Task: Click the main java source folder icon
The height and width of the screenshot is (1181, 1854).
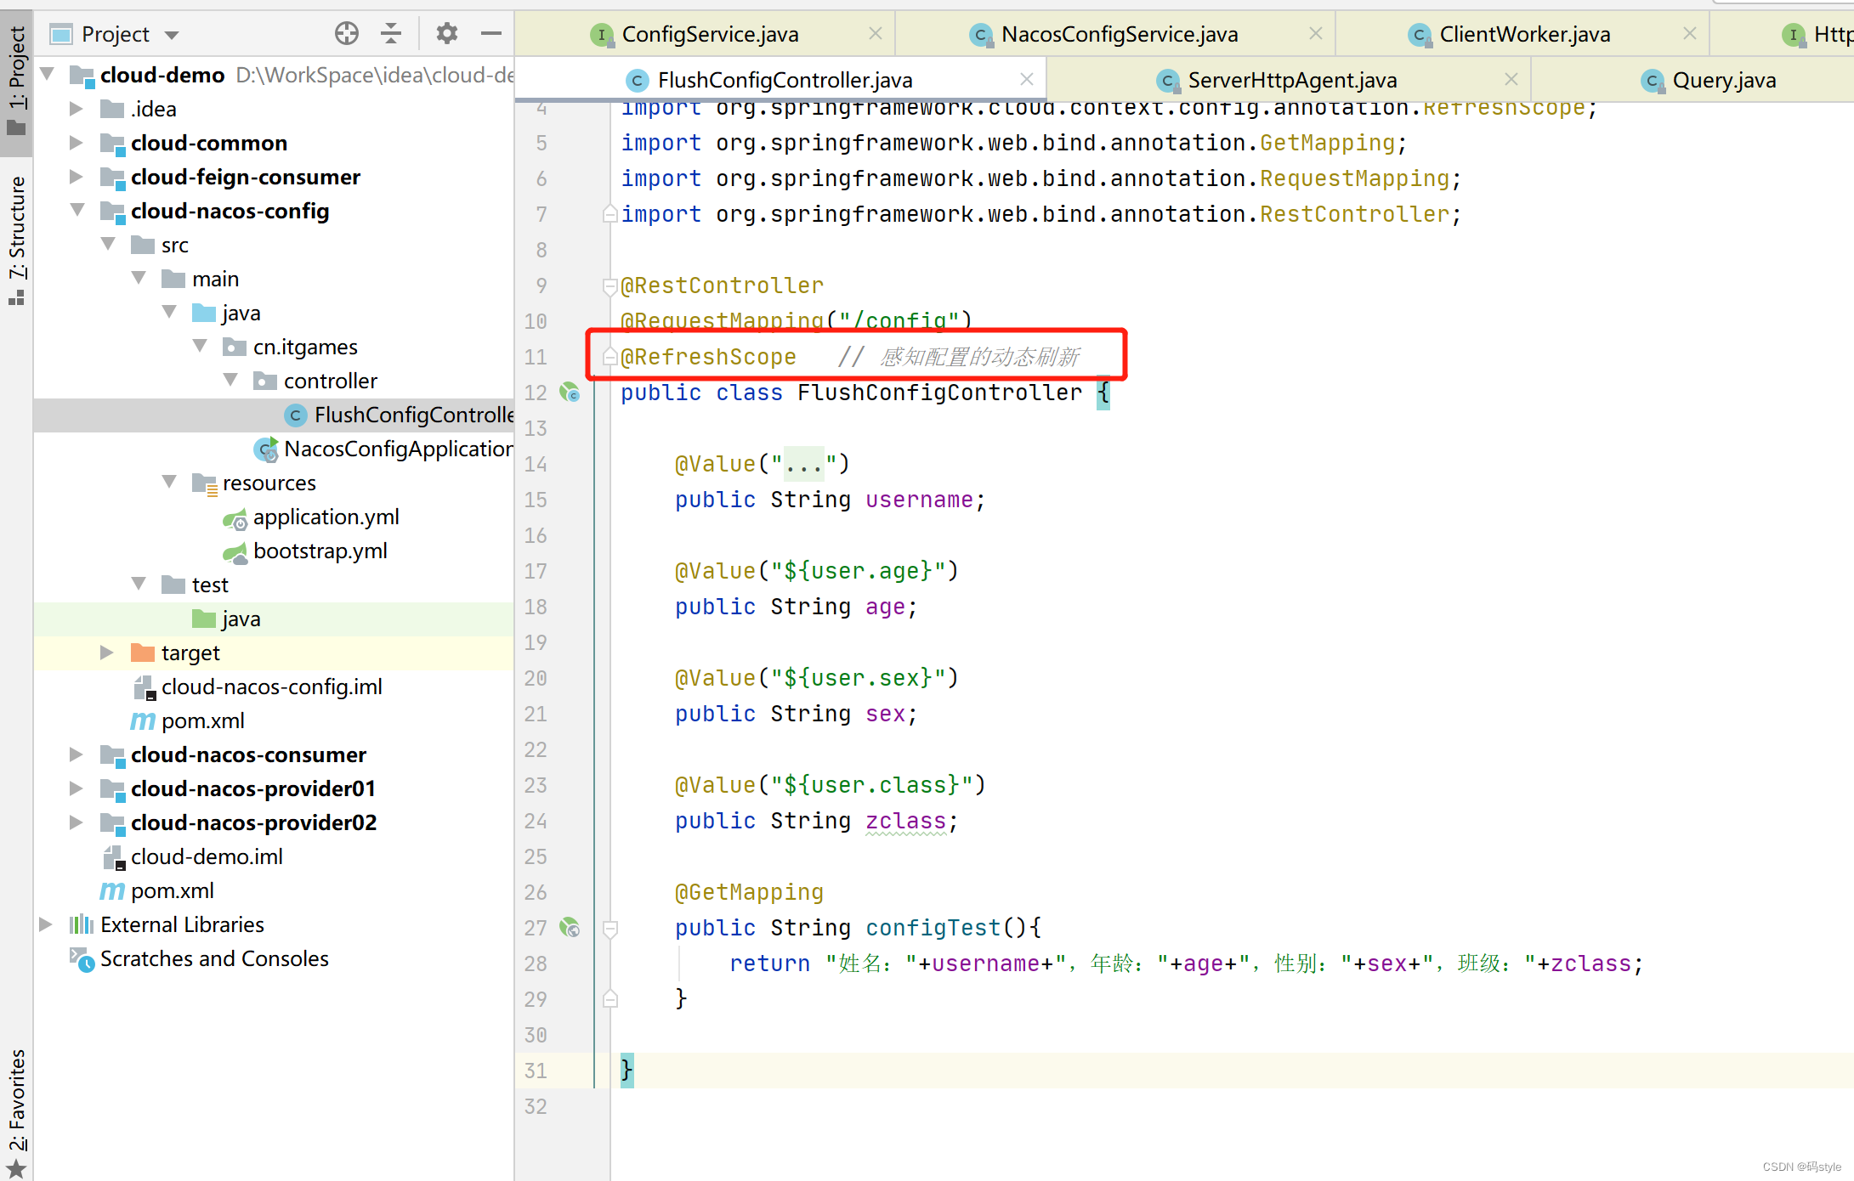Action: [204, 313]
